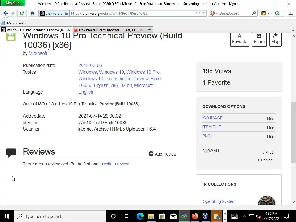Screen dimensions: 296x222
Task: Click the archive.org site identity icon
Action: click(x=54, y=13)
